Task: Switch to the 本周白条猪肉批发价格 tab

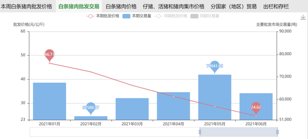Action: click(27, 7)
